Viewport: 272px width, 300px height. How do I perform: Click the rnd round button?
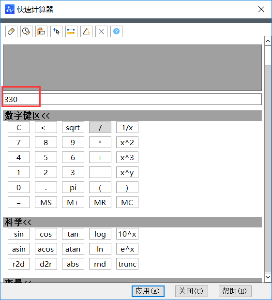coord(100,264)
